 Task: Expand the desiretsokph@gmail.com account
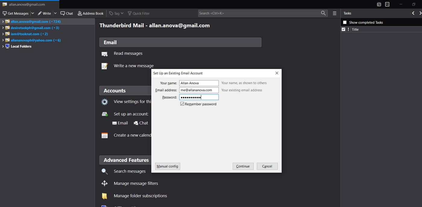pyautogui.click(x=3, y=28)
